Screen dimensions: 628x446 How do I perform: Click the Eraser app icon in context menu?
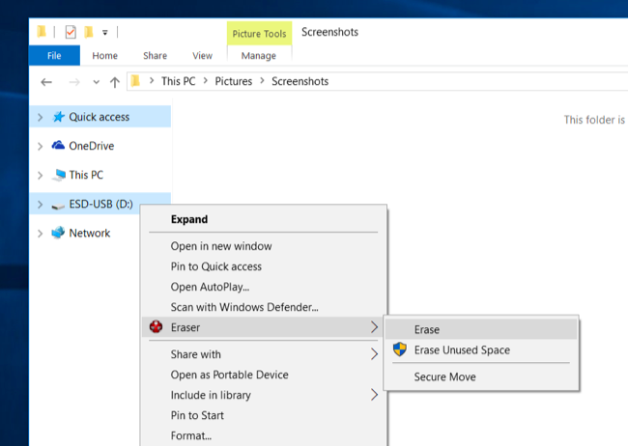(x=157, y=327)
